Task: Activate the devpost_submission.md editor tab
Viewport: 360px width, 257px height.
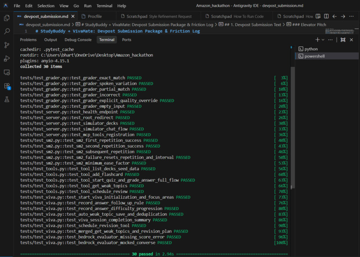Action: pyautogui.click(x=46, y=16)
